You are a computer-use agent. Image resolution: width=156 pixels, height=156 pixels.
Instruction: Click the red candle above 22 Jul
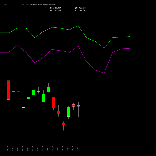(54, 102)
